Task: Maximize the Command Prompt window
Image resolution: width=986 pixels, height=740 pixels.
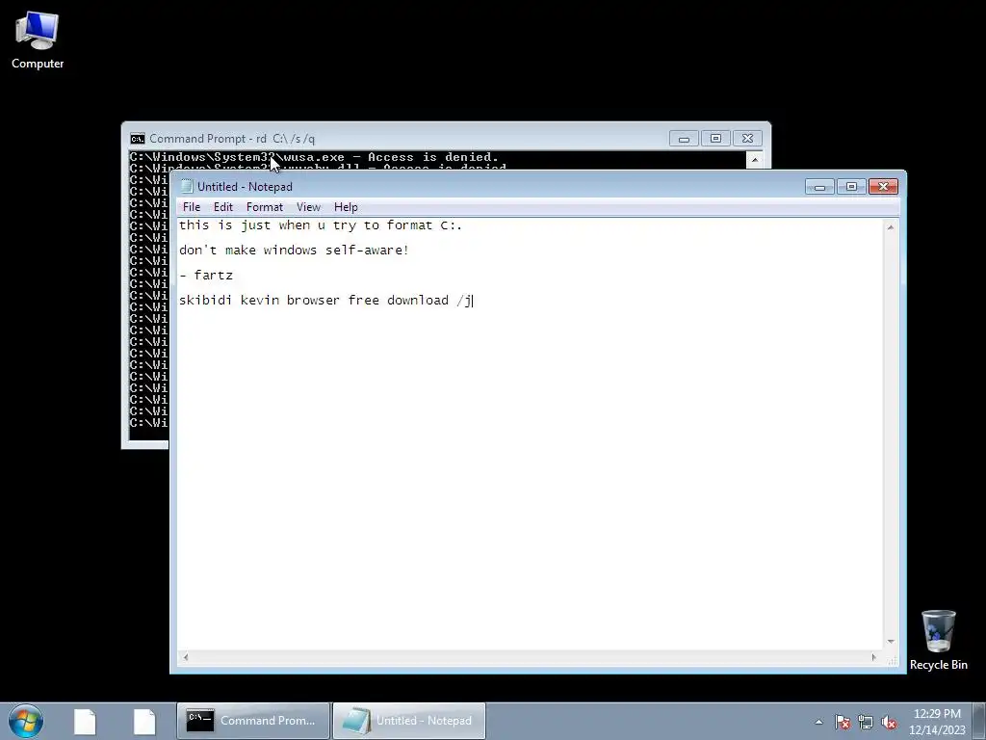Action: tap(715, 139)
